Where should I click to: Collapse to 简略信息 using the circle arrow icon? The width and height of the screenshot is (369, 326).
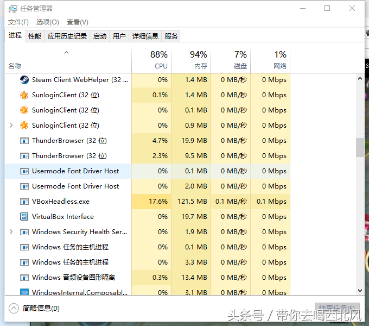[x=14, y=308]
